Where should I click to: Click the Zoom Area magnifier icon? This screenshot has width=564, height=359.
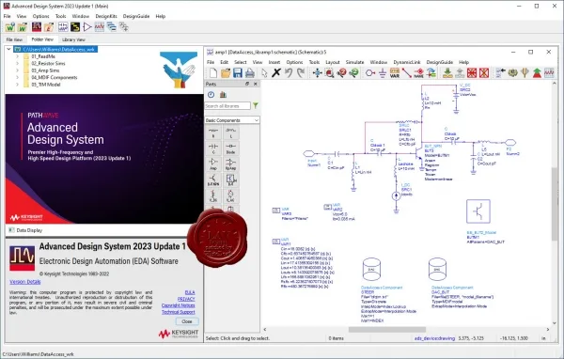pos(329,73)
